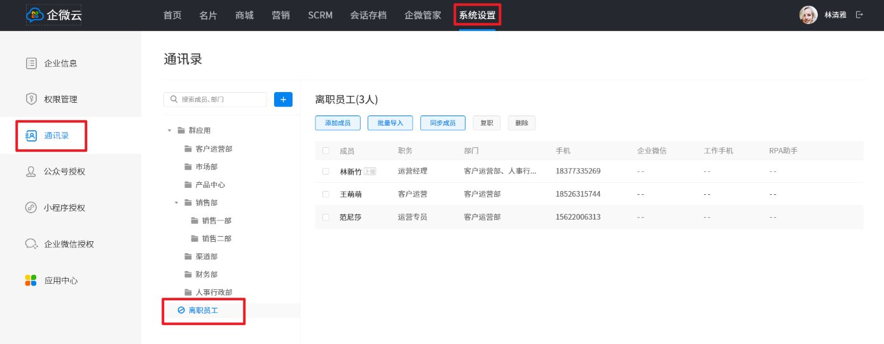Click the blue plus add button

(283, 100)
